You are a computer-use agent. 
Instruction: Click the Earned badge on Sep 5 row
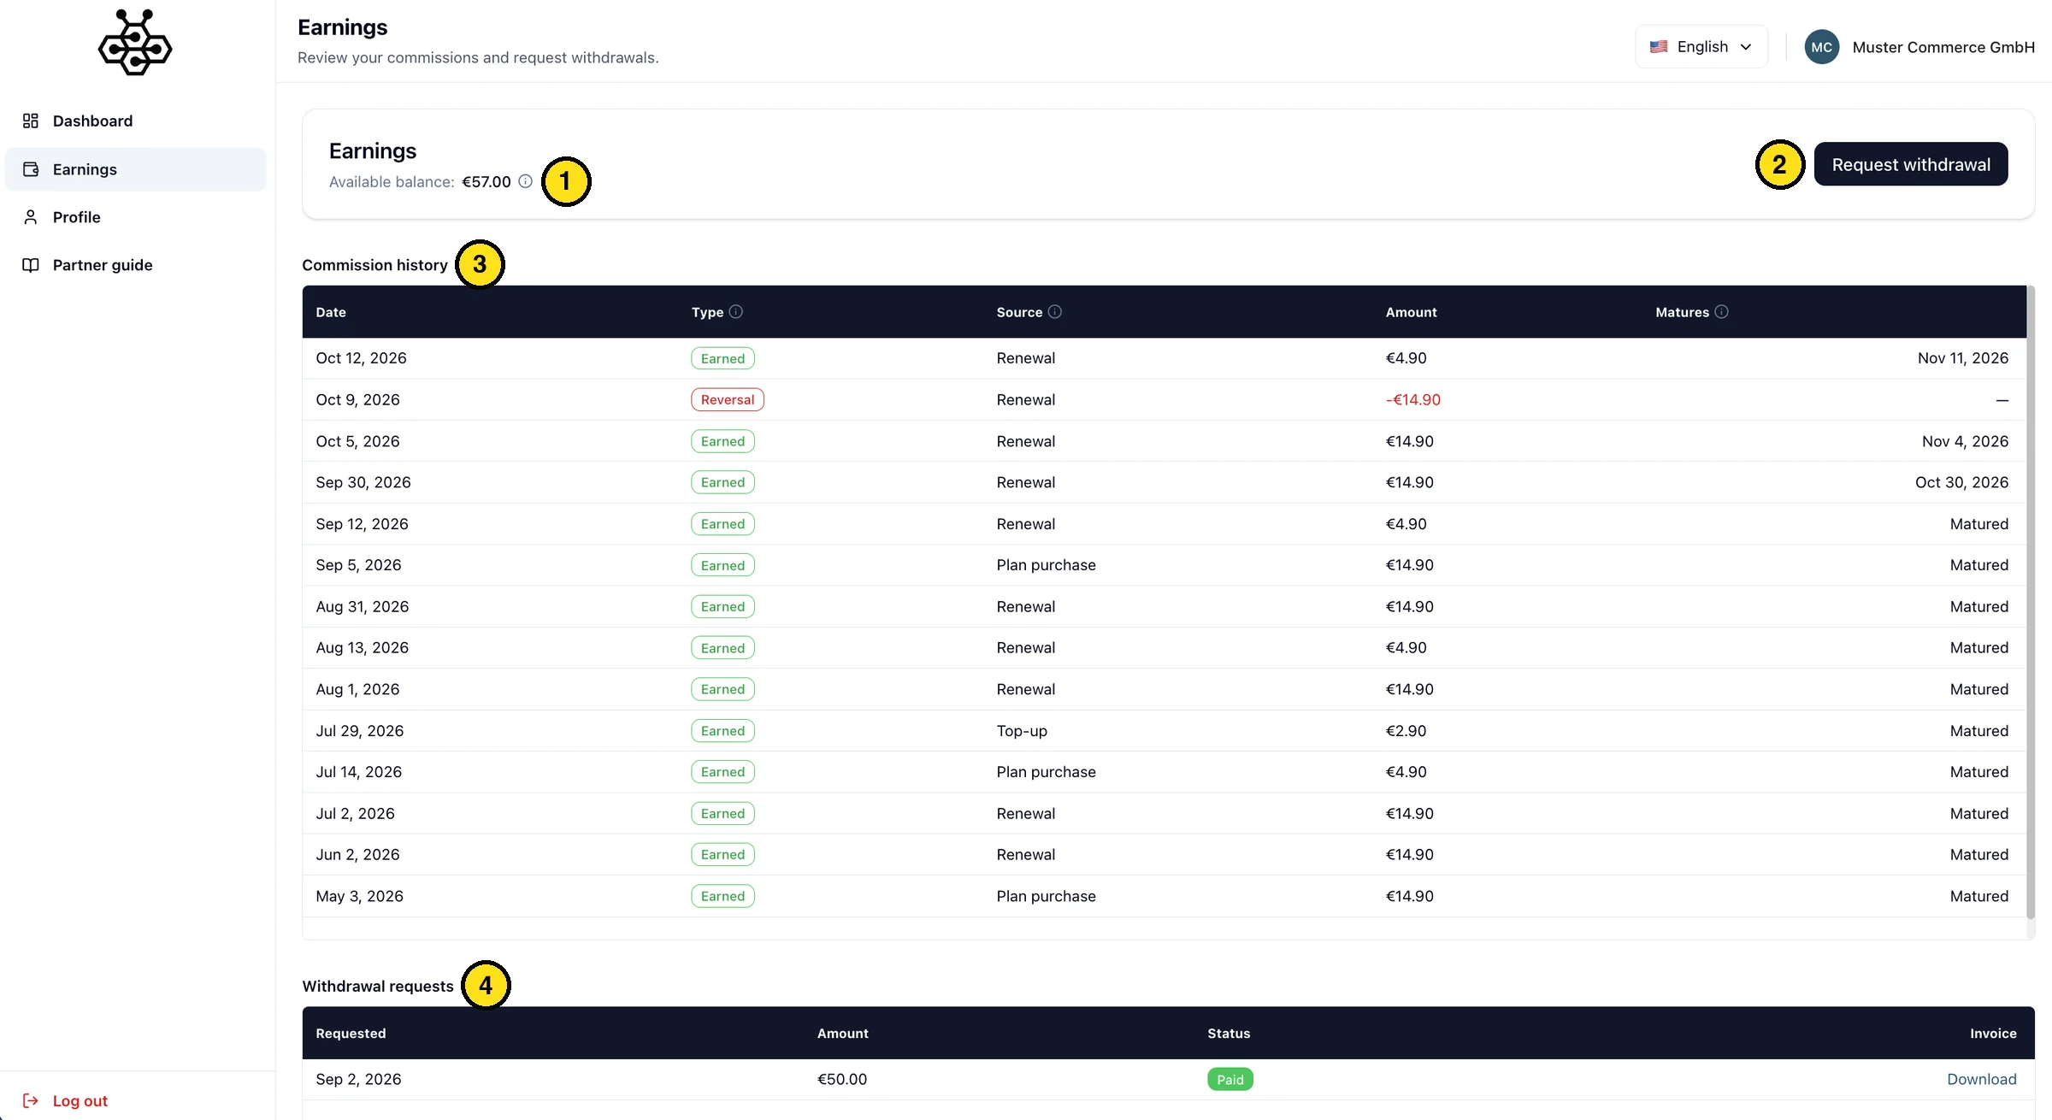722,565
